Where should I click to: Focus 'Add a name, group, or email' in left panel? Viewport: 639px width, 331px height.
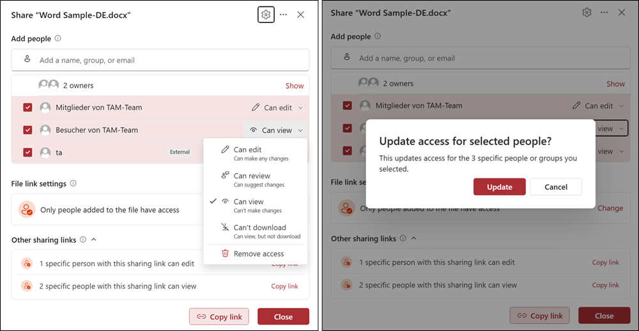pos(160,60)
